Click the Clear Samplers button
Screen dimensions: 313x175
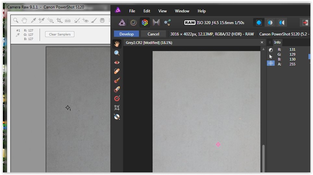click(x=60, y=34)
